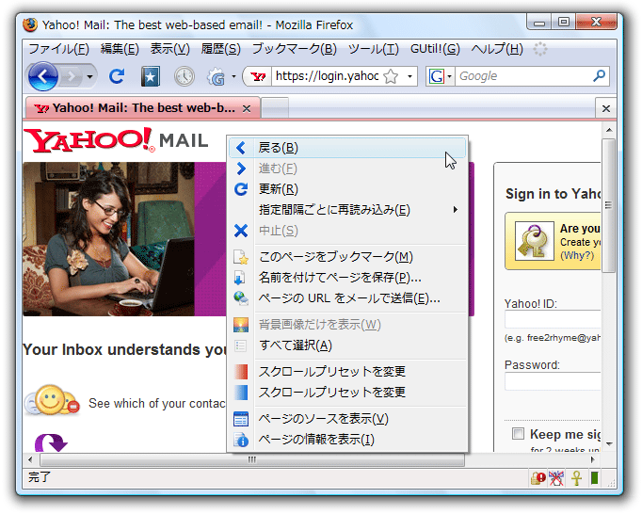Focus the Google search input field
Screen dimensions: 642x514
[x=524, y=76]
